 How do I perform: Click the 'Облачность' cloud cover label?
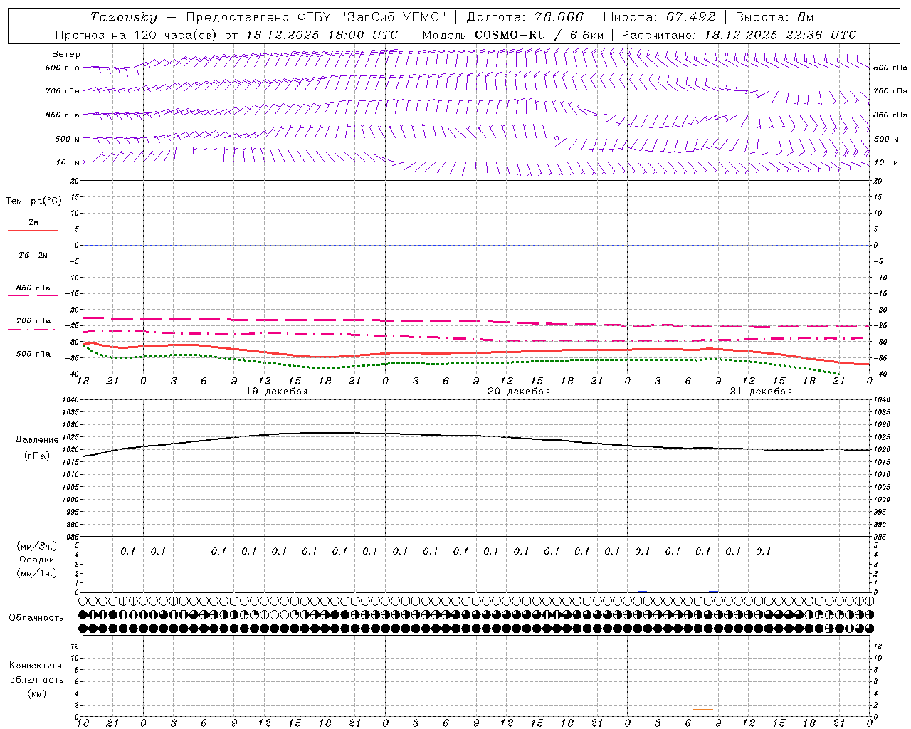coord(36,617)
